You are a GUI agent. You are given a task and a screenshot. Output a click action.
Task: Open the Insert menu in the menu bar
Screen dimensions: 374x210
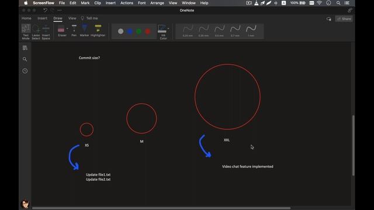pos(110,3)
